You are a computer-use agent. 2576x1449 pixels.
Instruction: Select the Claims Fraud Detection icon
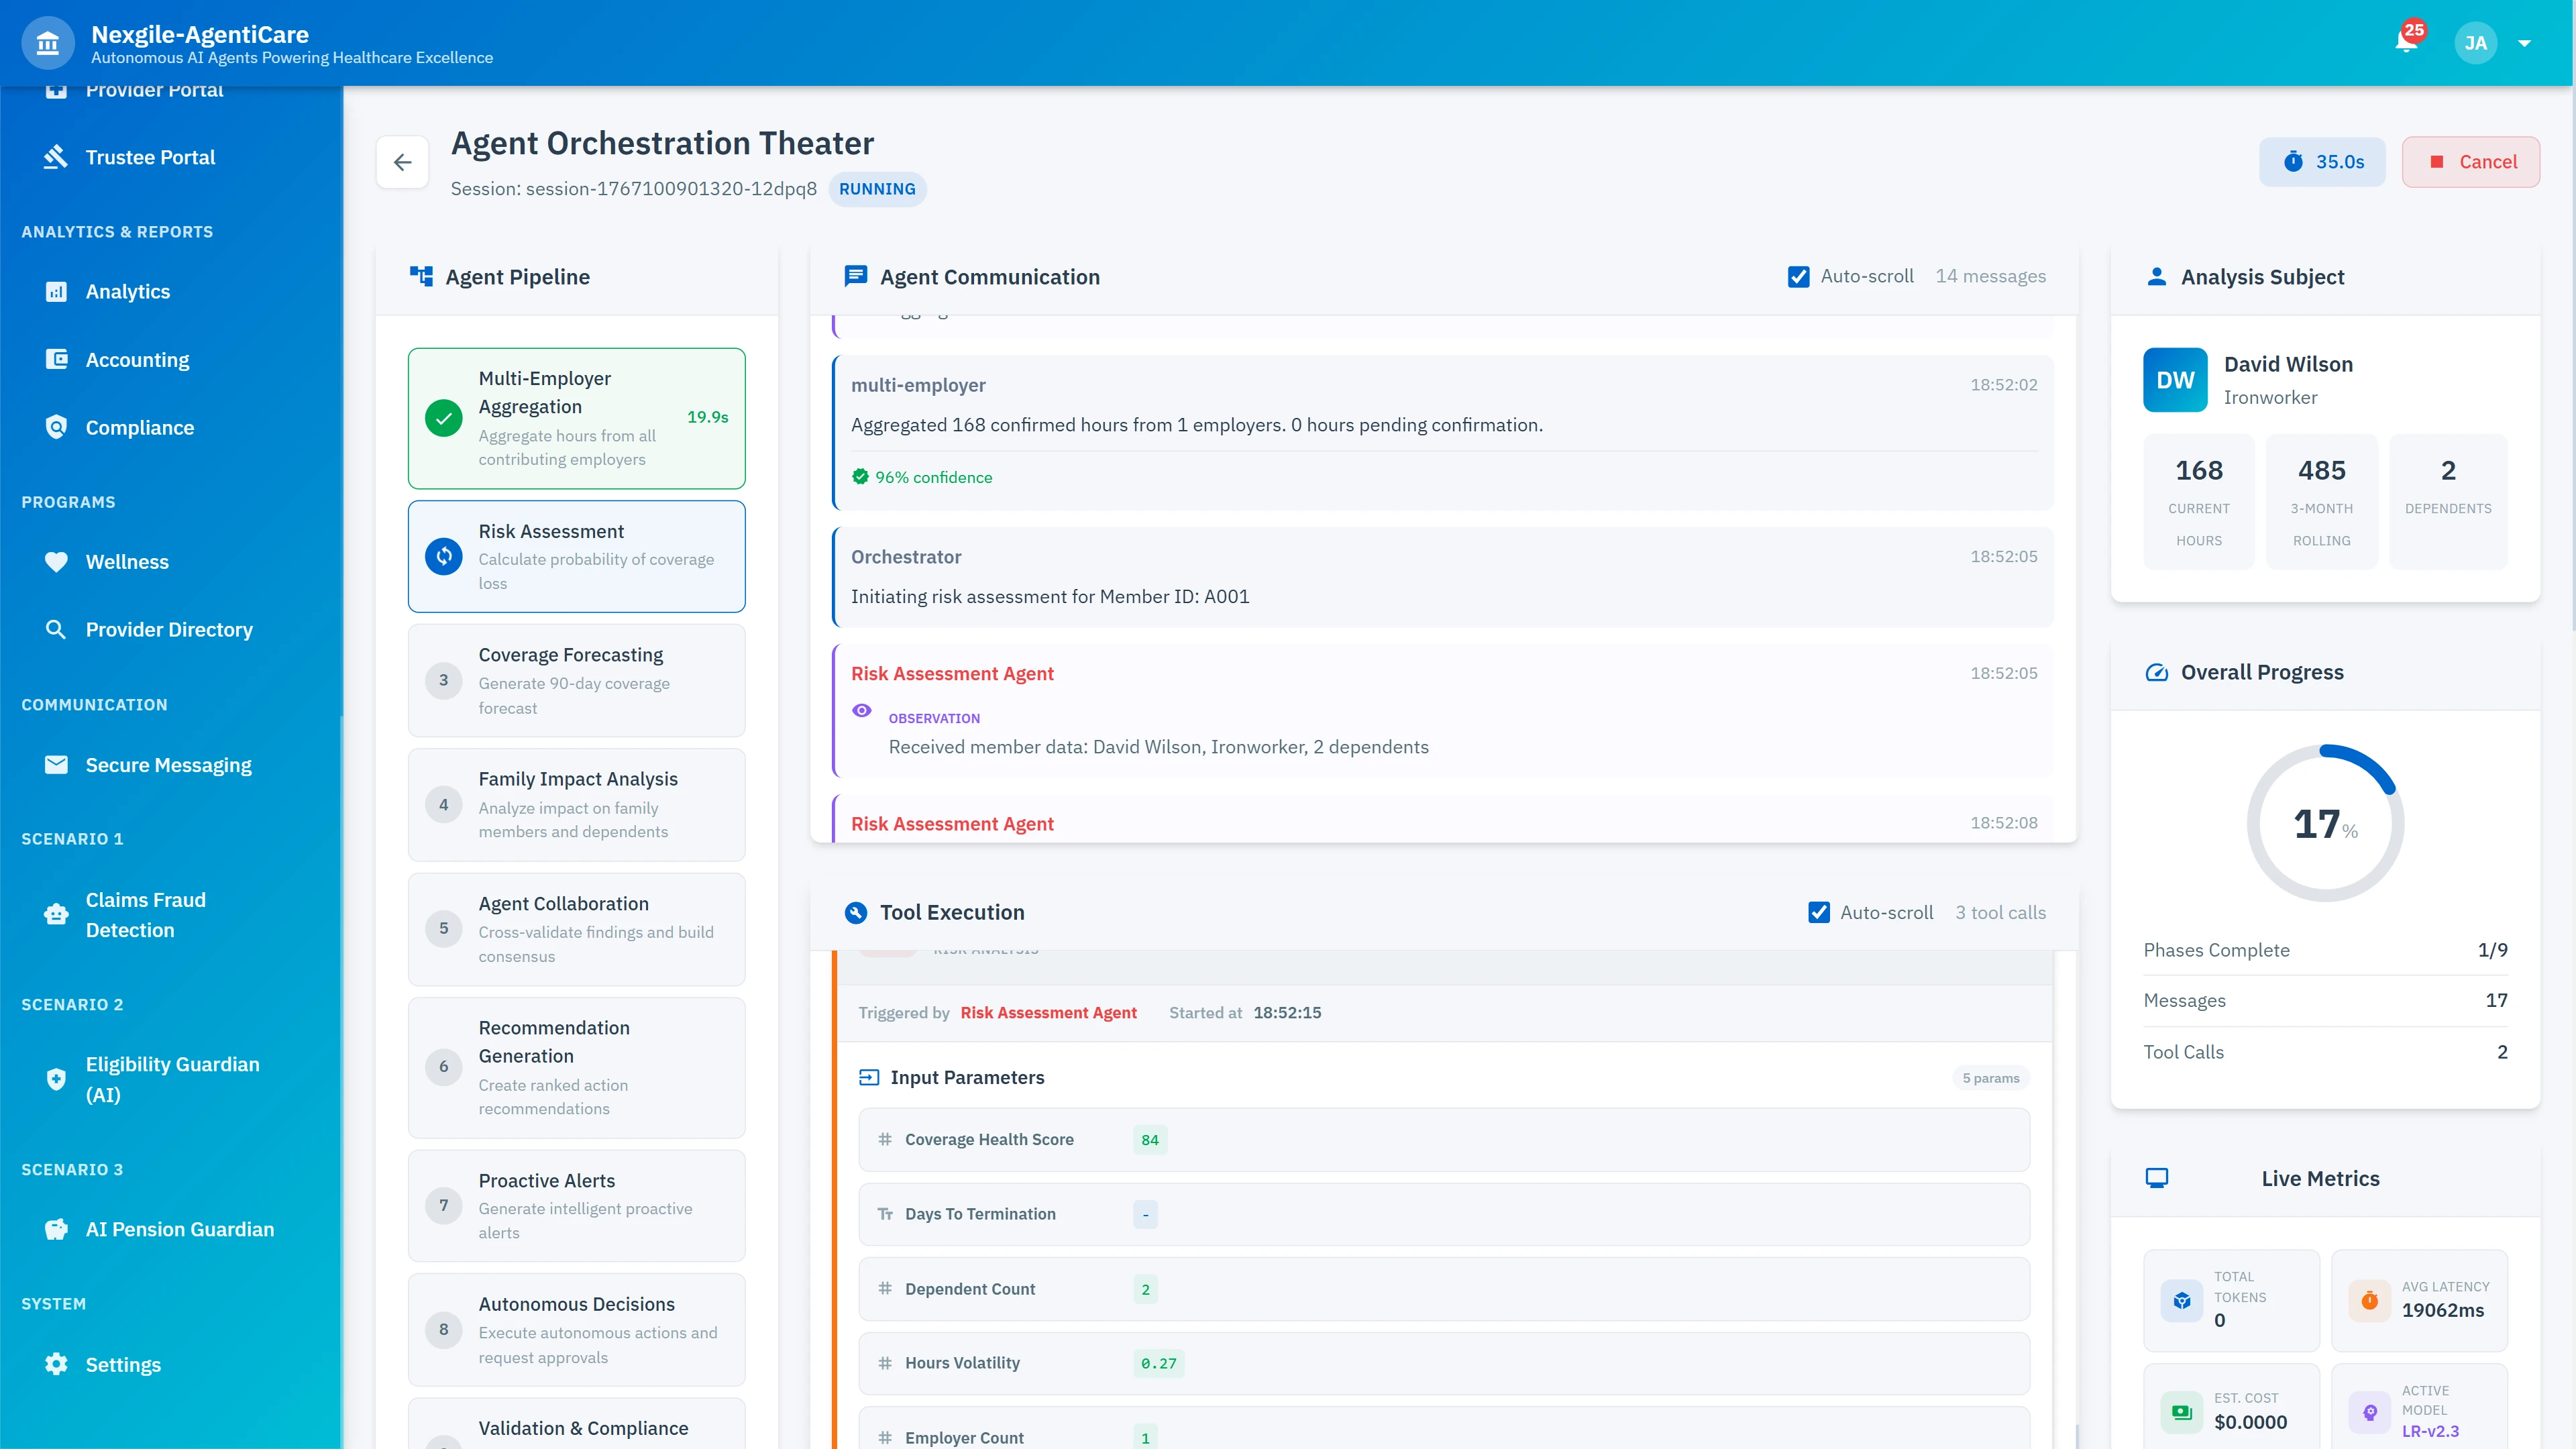(x=57, y=914)
